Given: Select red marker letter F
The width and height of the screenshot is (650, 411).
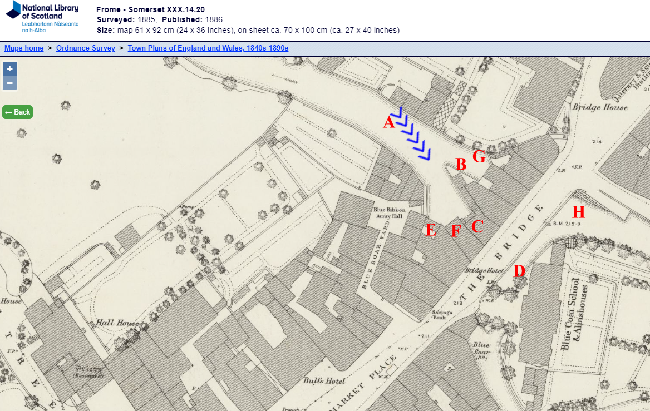Looking at the screenshot, I should pos(456,231).
